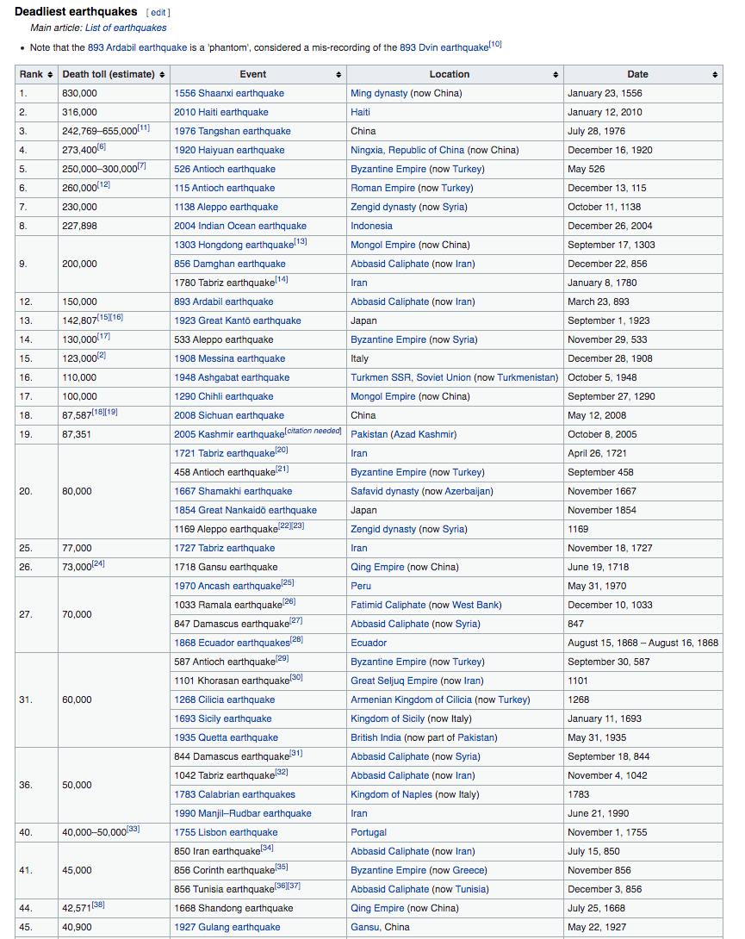
Task: Sort the table by Location
Action: (556, 75)
